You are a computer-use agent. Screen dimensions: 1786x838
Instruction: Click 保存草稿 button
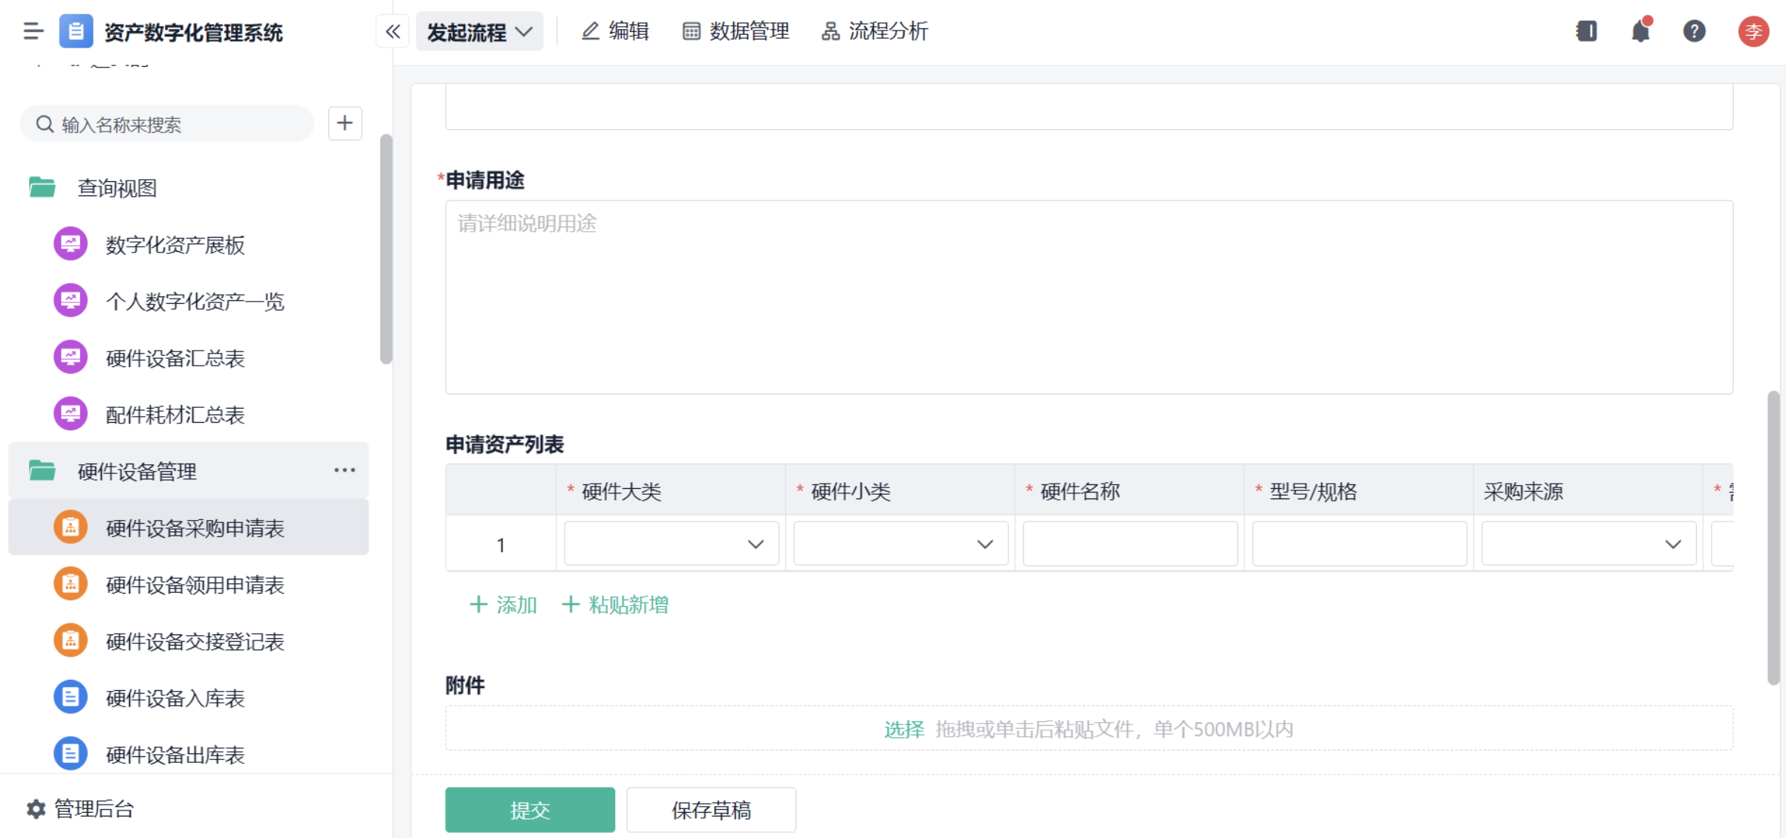click(710, 809)
